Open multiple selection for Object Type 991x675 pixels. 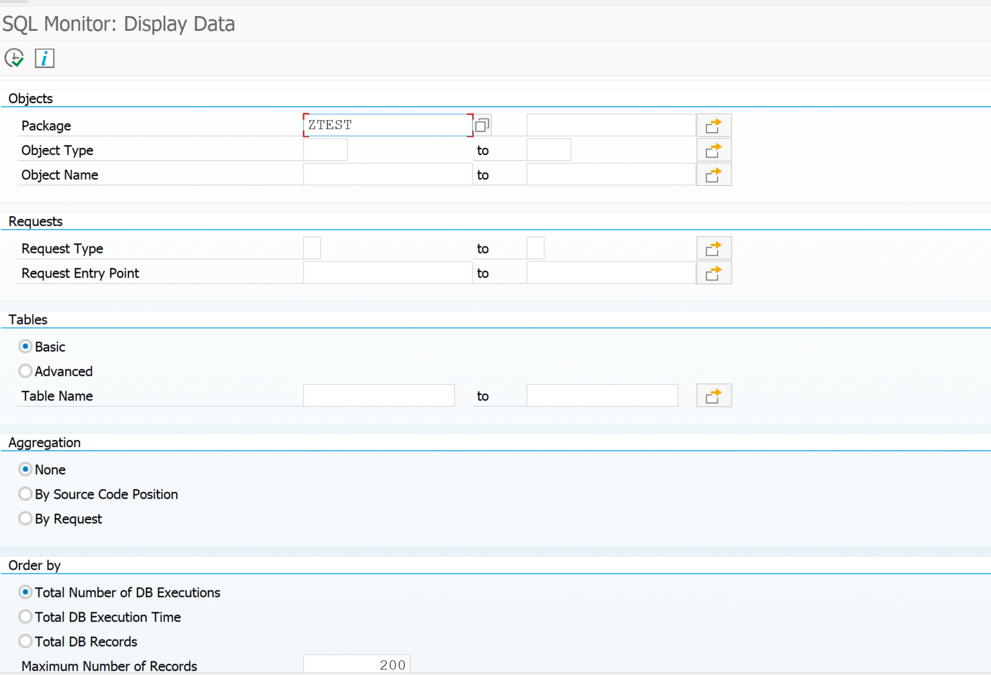(714, 149)
